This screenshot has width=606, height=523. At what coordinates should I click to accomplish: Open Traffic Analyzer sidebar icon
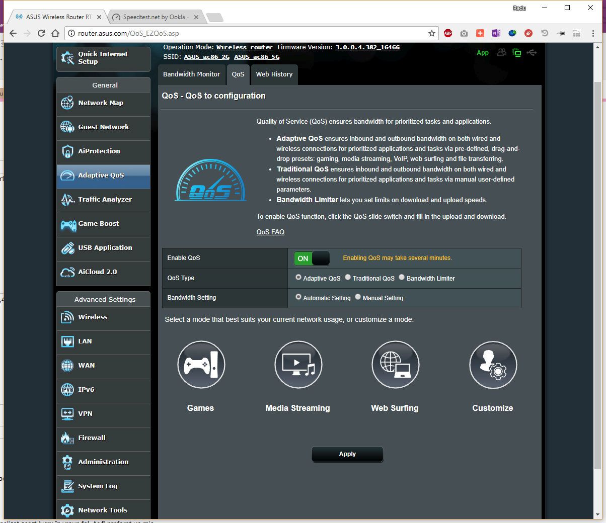67,200
